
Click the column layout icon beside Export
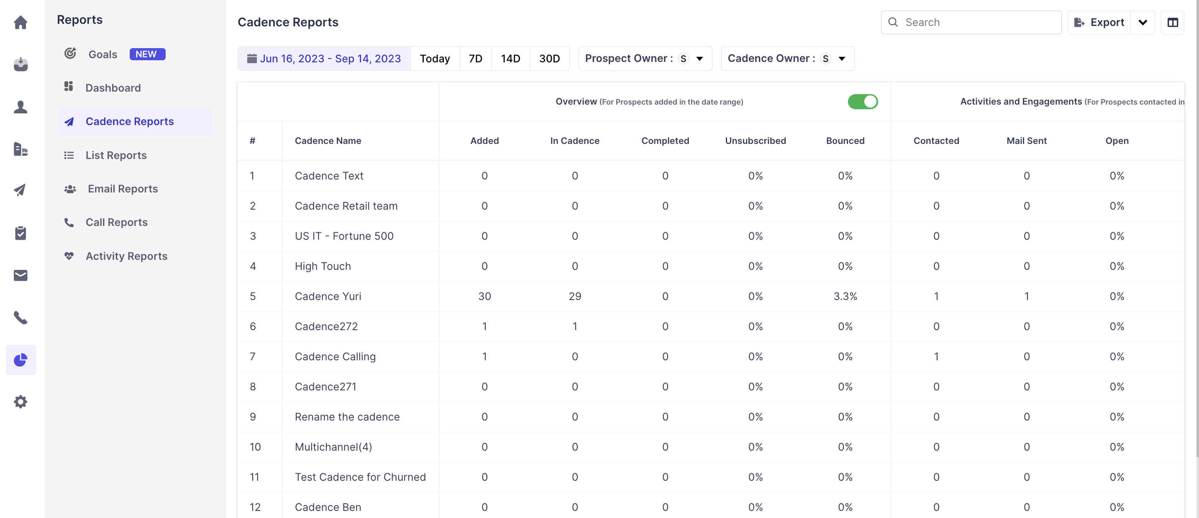(1172, 22)
